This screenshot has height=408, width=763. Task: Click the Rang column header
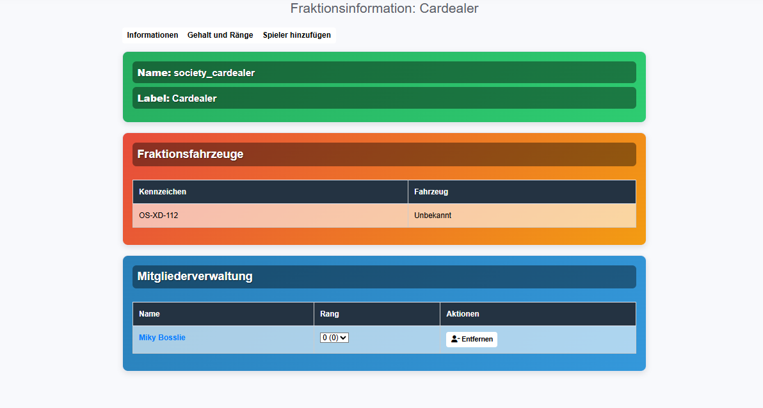330,314
